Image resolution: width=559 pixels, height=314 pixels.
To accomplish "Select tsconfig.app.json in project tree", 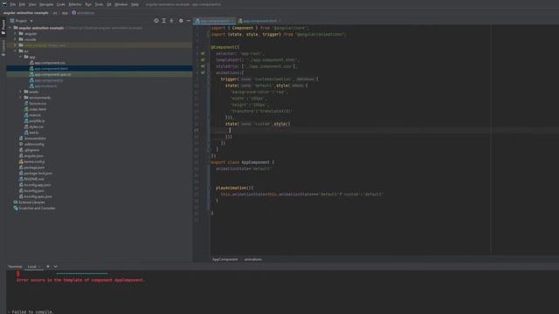I will 37,185.
